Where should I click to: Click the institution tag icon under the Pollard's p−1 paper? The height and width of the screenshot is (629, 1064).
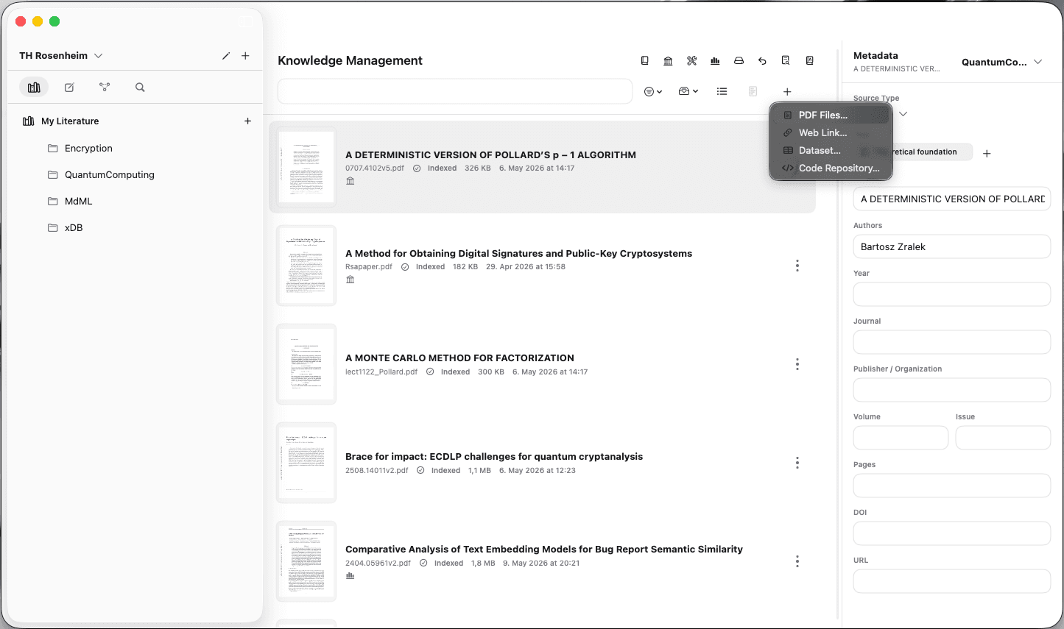(x=350, y=181)
